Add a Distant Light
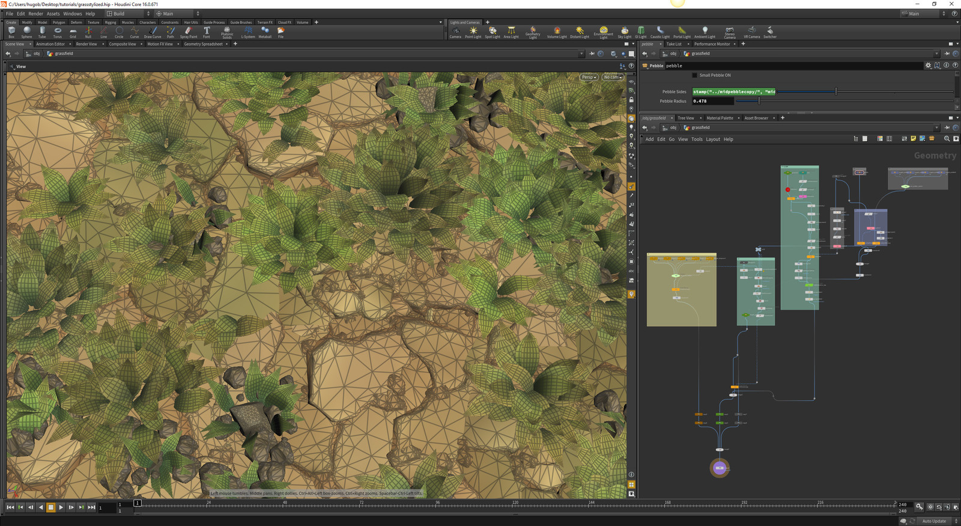961x526 pixels. pyautogui.click(x=580, y=32)
